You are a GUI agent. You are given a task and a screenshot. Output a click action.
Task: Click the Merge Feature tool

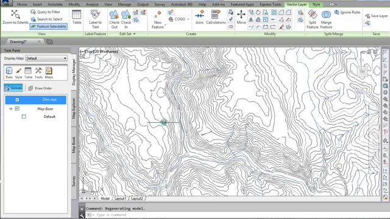tap(326, 19)
